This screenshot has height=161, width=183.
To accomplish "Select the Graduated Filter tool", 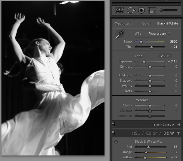I will [x=151, y=10].
